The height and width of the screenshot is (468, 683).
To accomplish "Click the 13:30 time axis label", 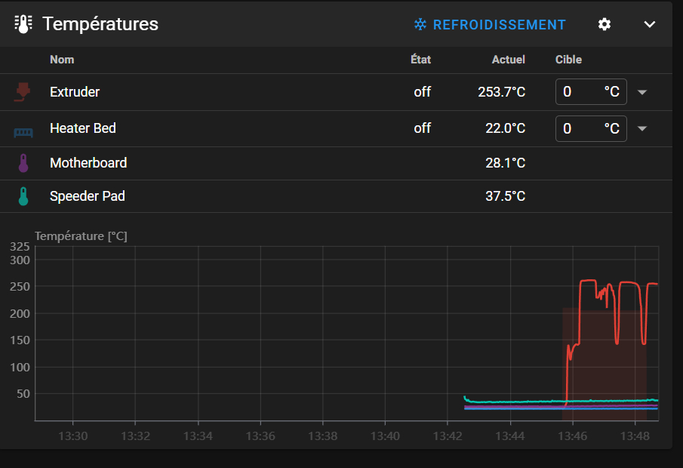I will (x=72, y=436).
